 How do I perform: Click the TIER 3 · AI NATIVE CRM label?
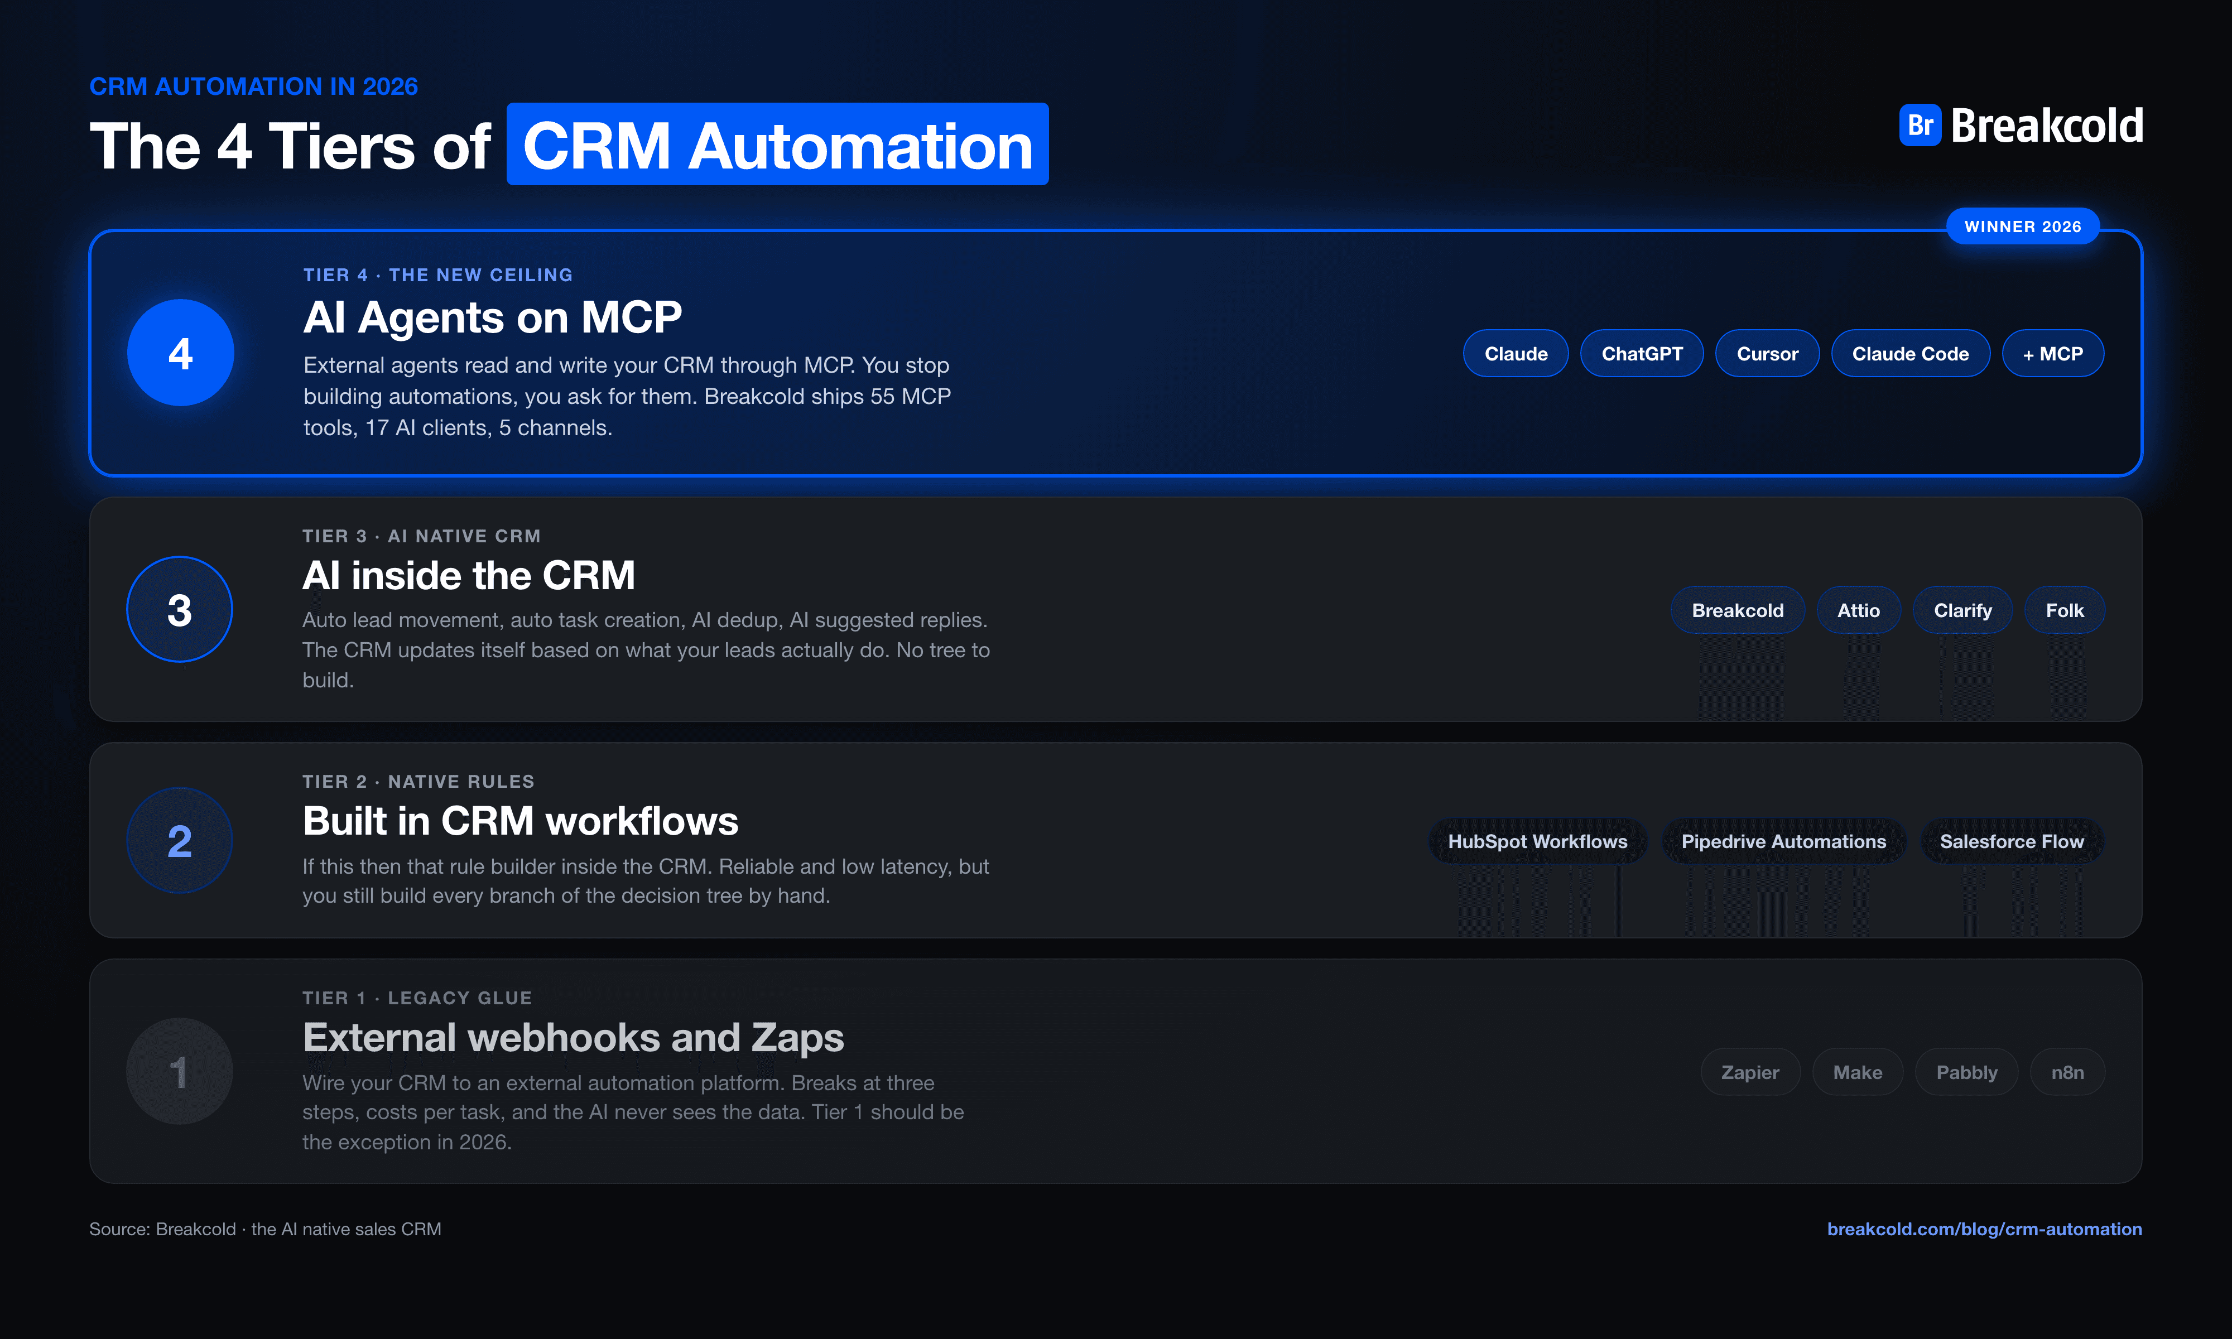(x=421, y=536)
